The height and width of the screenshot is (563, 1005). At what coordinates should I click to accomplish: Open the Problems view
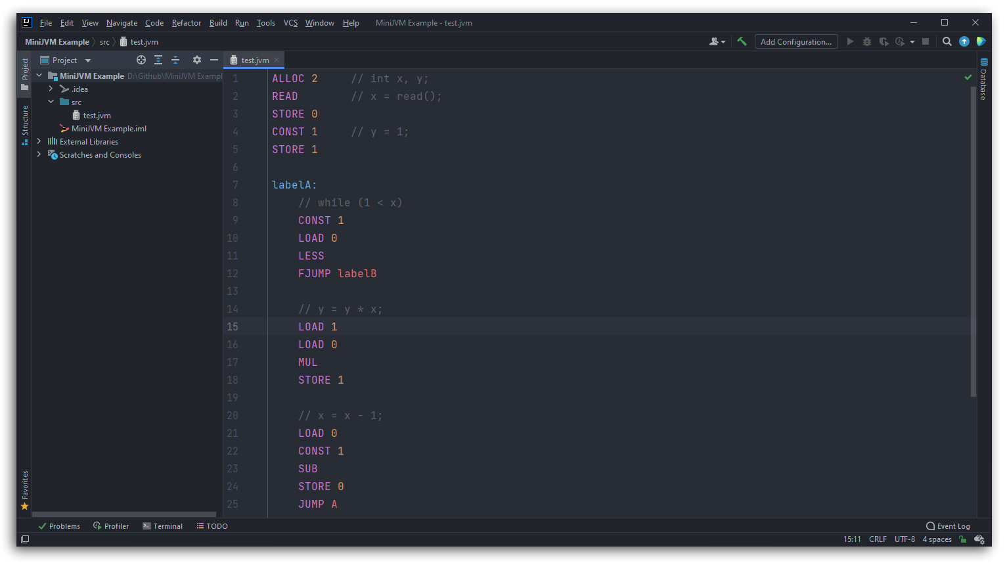tap(59, 526)
